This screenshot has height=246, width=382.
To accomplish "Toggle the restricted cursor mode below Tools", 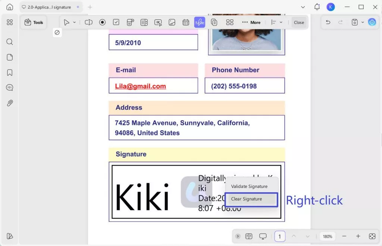I will (57, 33).
